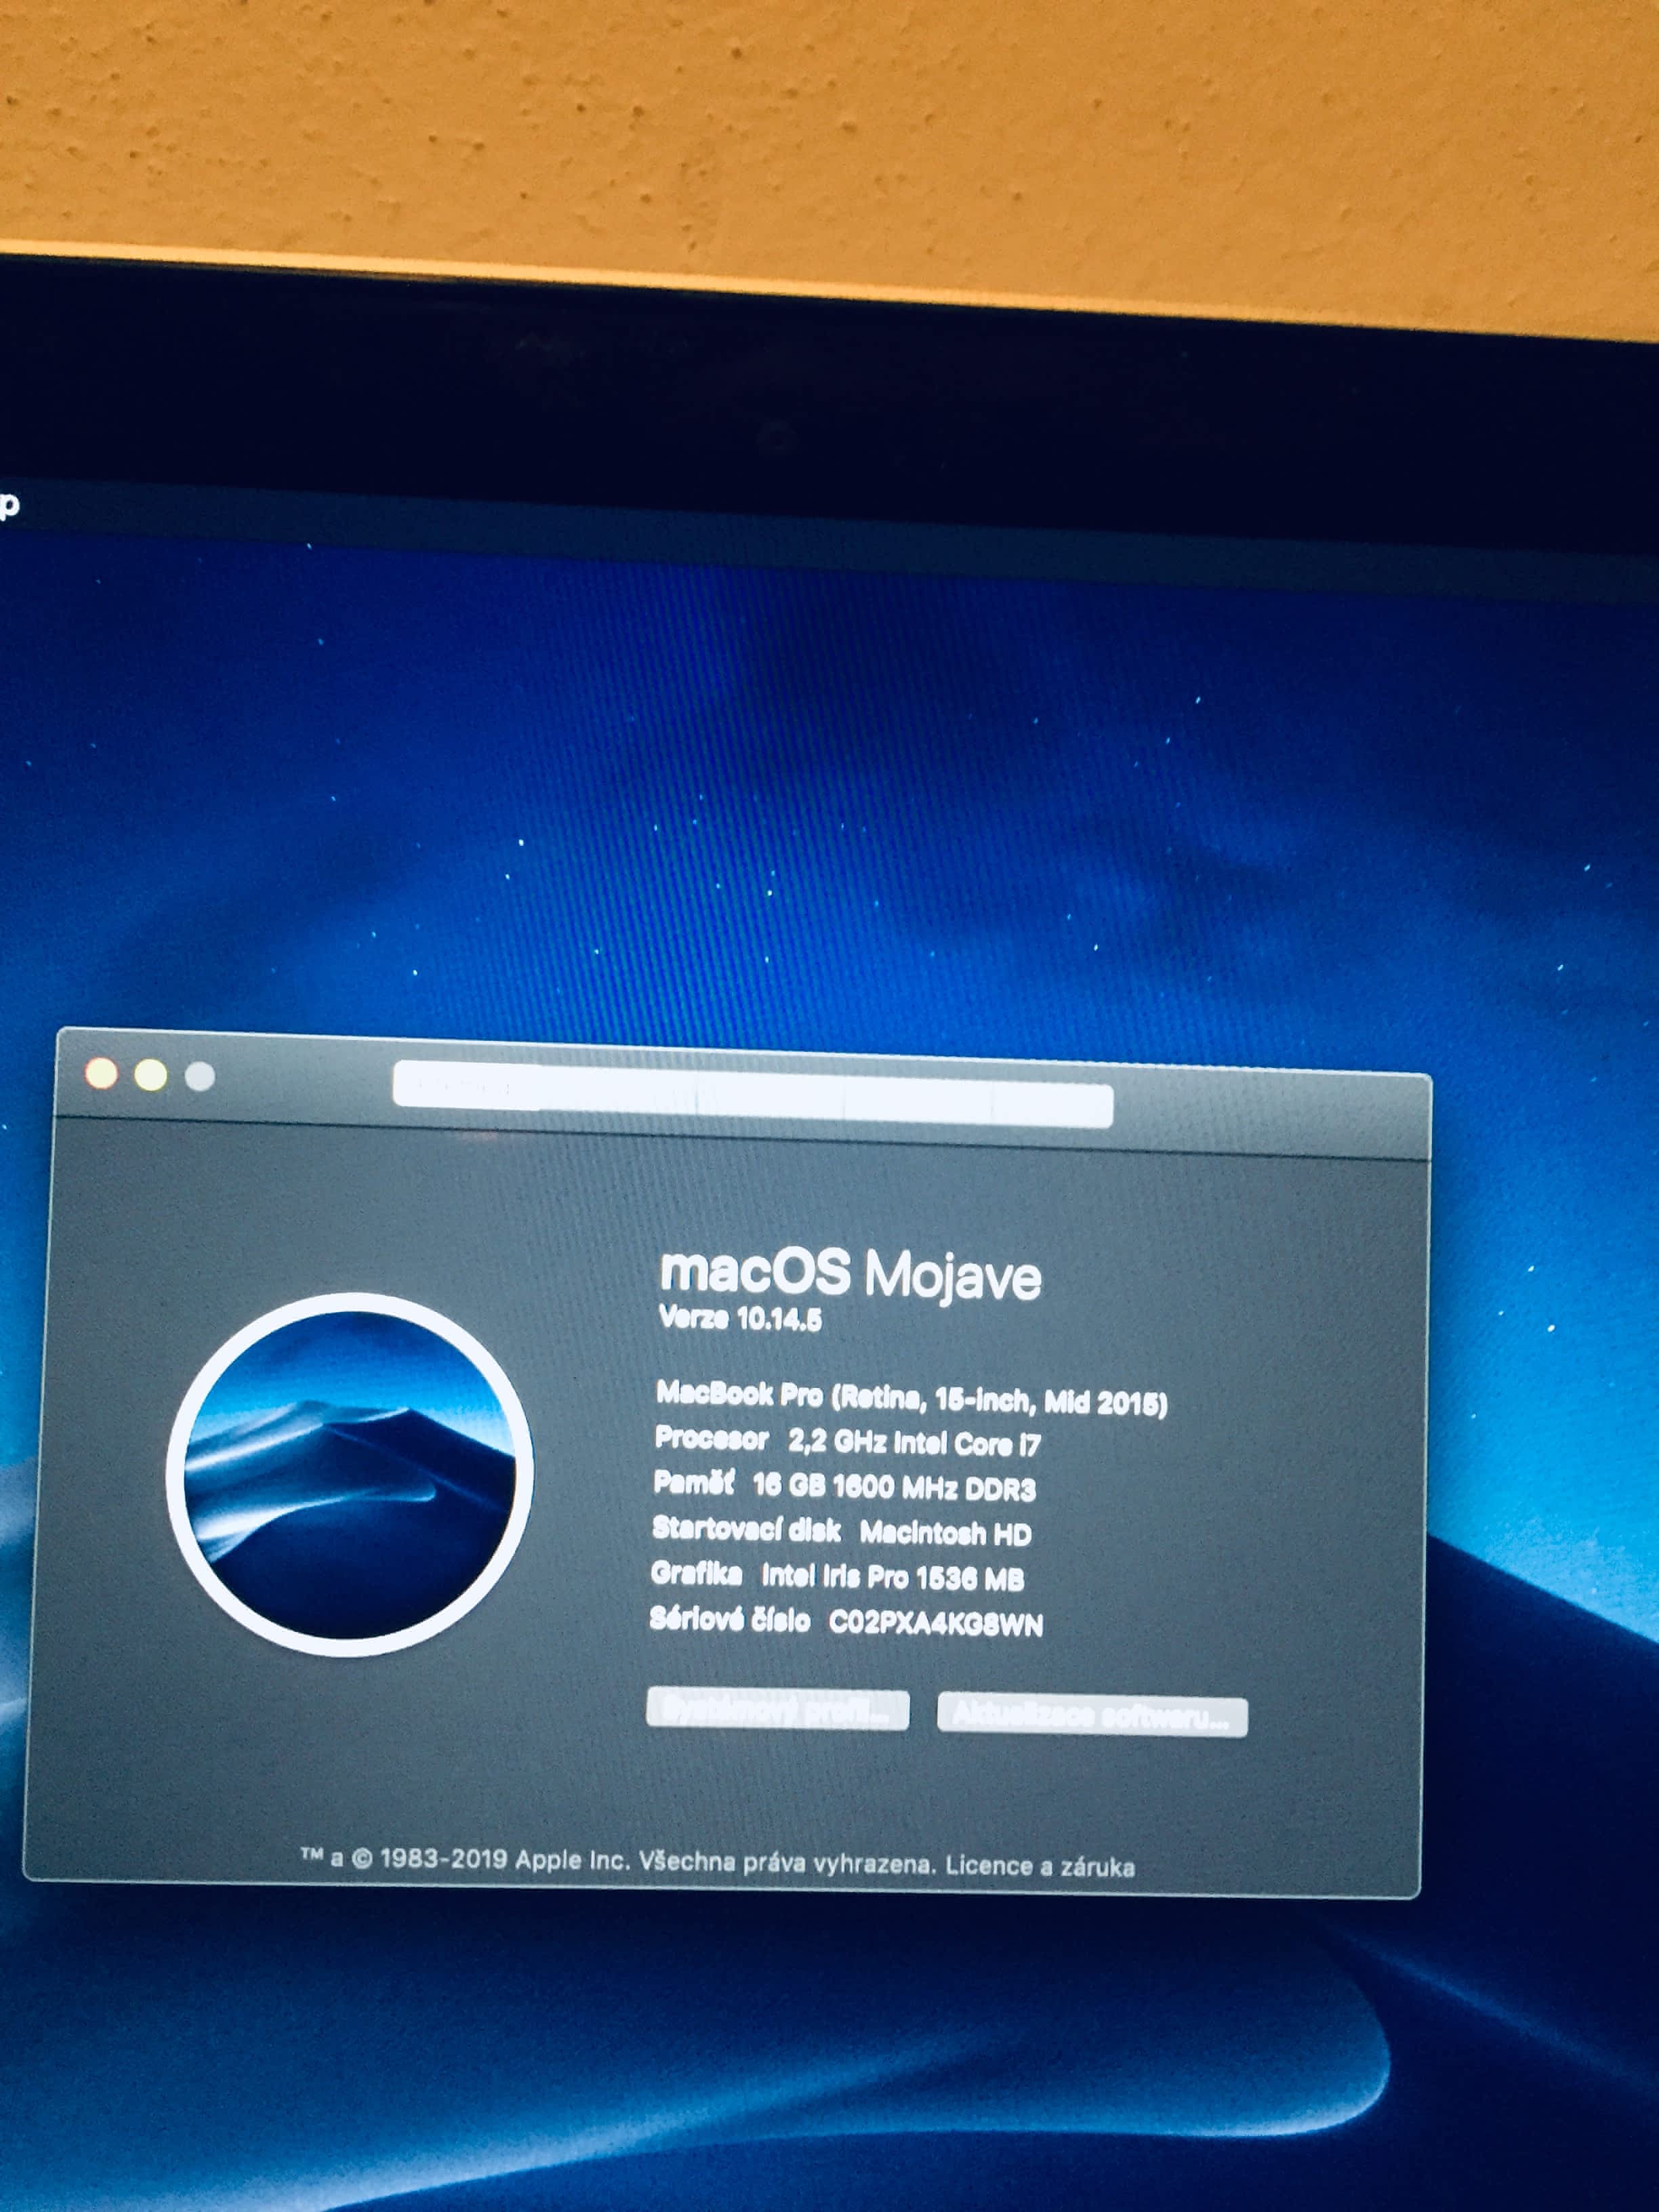Click the greyed-out zoom window button

click(200, 1077)
